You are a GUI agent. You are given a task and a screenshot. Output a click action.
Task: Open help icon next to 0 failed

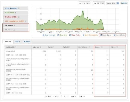[18, 17]
